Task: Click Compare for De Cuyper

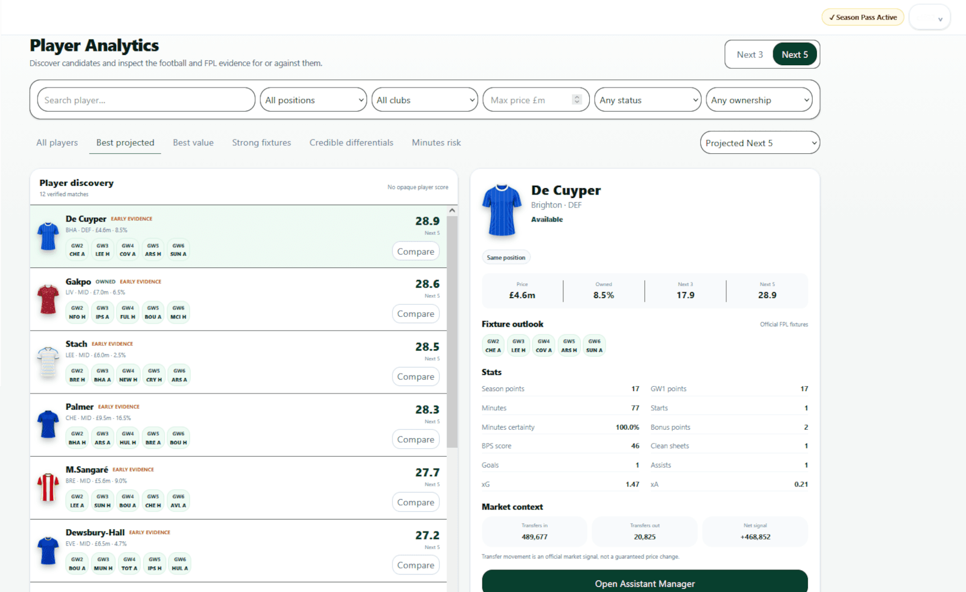Action: pos(415,251)
